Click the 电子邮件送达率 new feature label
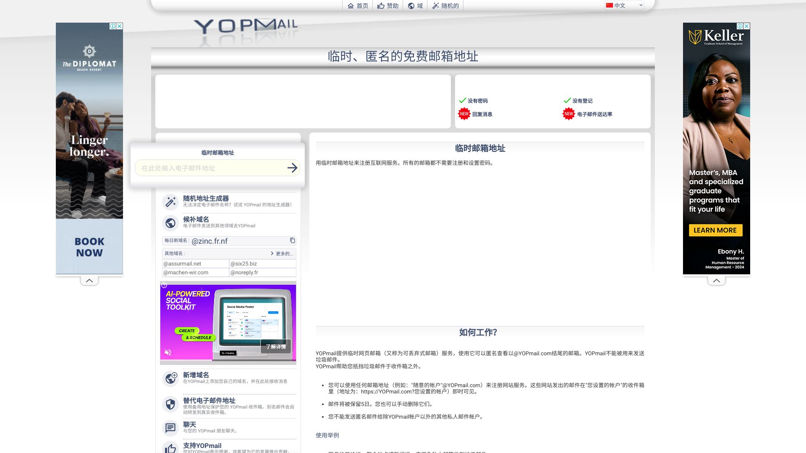This screenshot has height=453, width=806. coord(595,114)
